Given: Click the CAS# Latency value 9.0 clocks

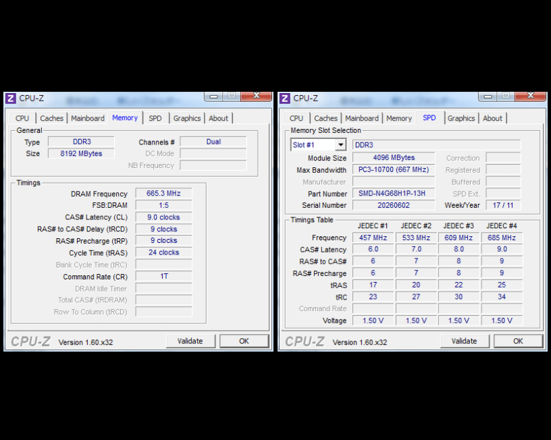Looking at the screenshot, I should point(164,217).
